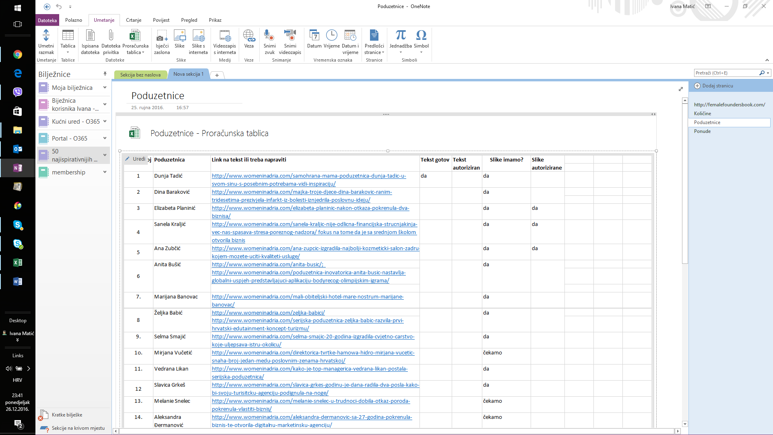Collapse the ribbon with the chevron

pos(767,60)
